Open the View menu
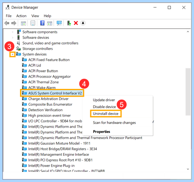 pyautogui.click(x=35, y=16)
